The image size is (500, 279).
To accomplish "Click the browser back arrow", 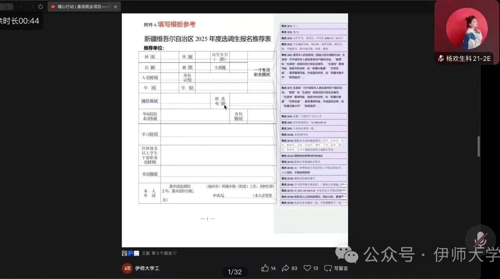I will pos(21,7).
